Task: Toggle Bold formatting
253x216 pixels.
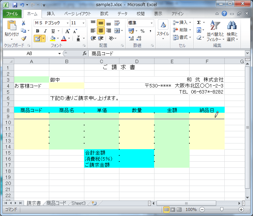Action: click(37, 31)
